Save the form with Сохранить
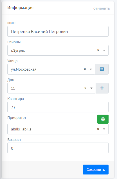 (96, 169)
